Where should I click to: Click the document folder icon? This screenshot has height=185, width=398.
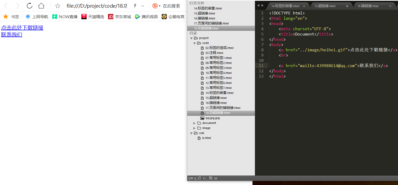199,123
